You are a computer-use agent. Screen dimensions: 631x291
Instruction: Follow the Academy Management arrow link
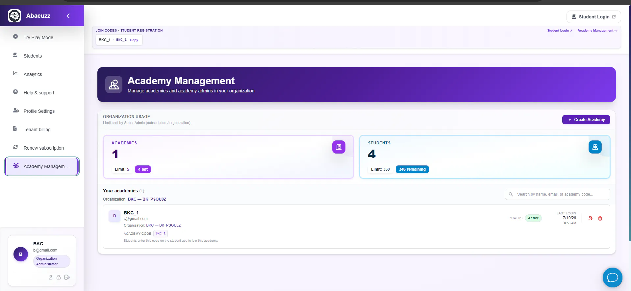coord(597,31)
